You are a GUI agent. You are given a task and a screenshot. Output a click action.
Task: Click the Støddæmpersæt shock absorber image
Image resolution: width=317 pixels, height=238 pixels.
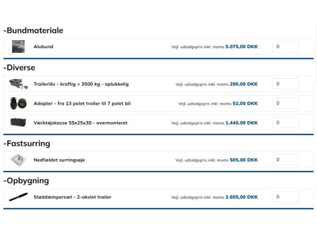click(x=18, y=197)
